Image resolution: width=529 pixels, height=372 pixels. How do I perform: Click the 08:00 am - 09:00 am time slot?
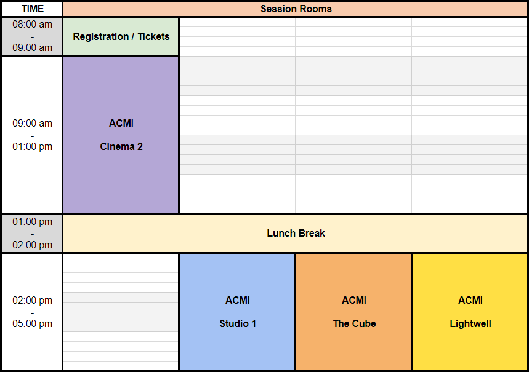[32, 36]
